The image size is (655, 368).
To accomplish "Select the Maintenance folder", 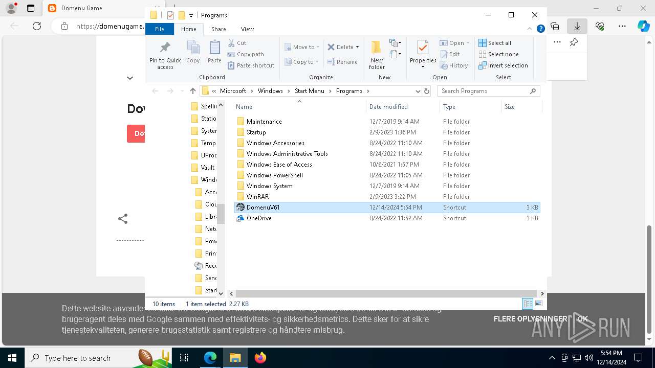I will (x=387, y=122).
